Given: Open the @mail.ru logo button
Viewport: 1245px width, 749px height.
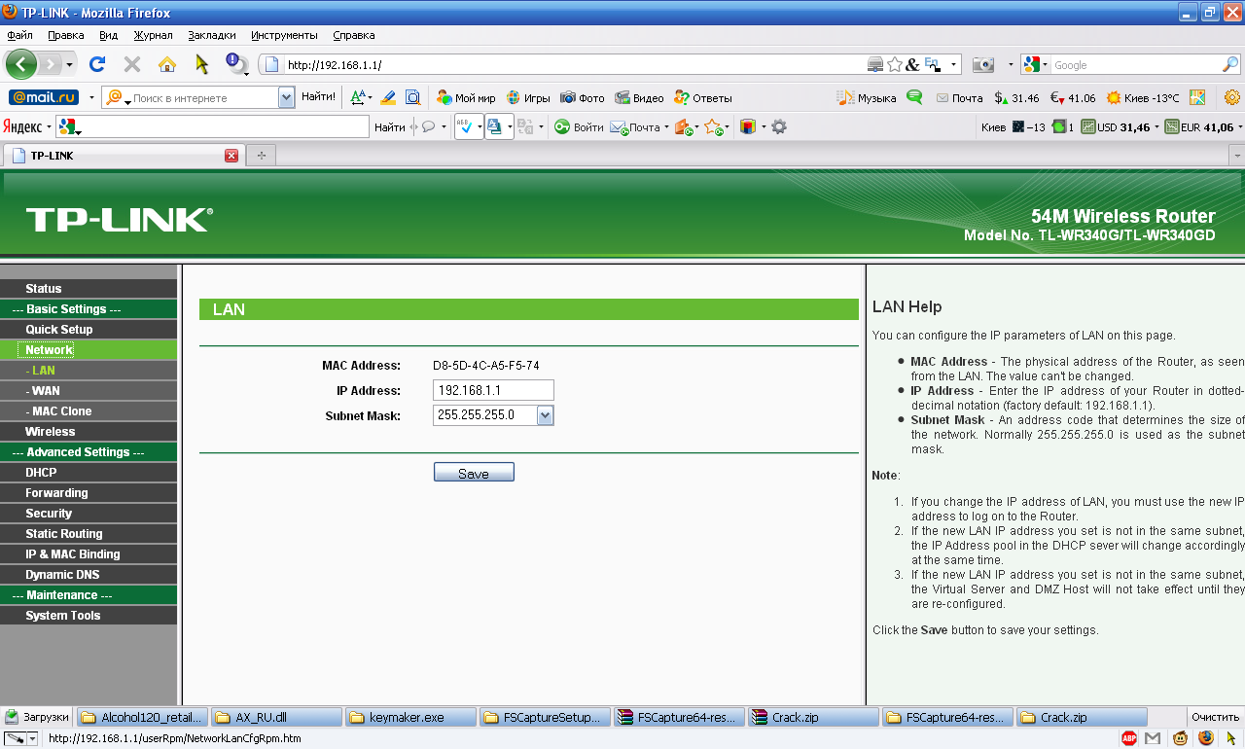Looking at the screenshot, I should (44, 97).
